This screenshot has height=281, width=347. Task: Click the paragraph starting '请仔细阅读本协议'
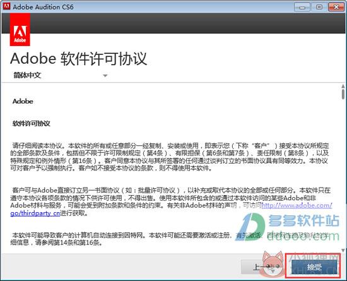(x=170, y=157)
